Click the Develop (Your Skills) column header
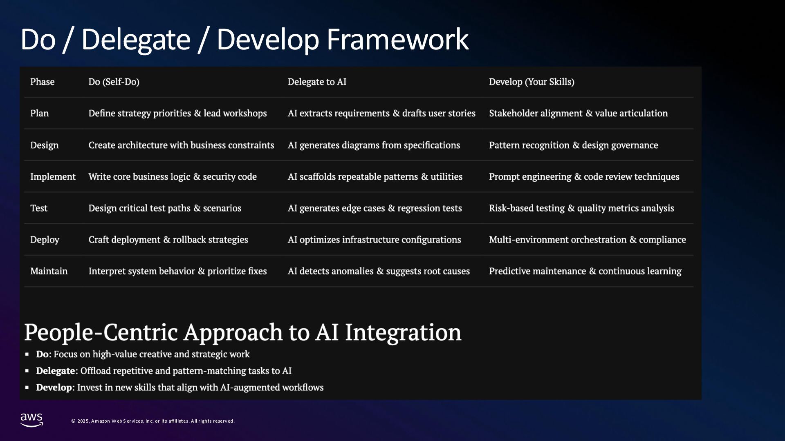The image size is (785, 441). (x=532, y=82)
